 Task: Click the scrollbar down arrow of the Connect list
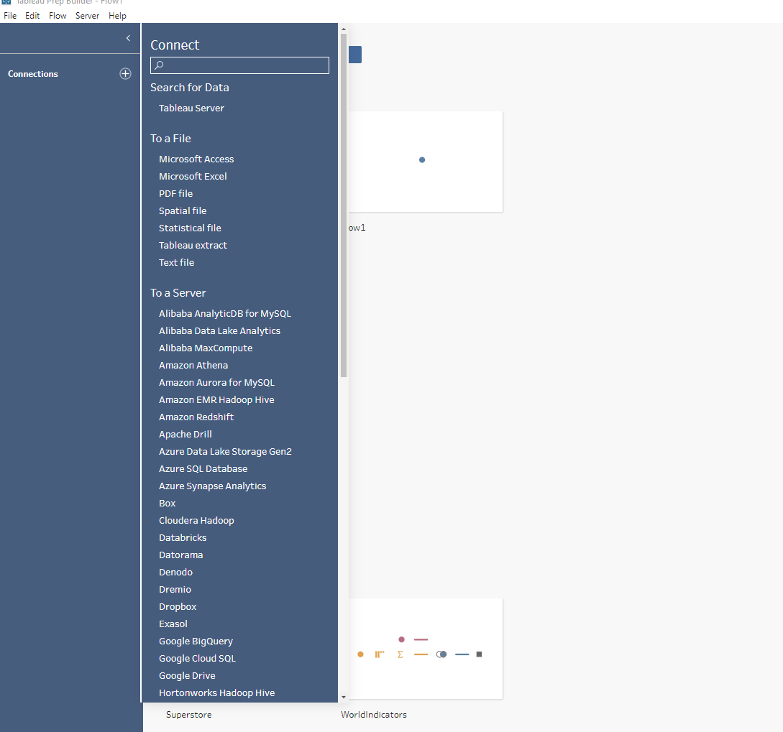pyautogui.click(x=344, y=697)
